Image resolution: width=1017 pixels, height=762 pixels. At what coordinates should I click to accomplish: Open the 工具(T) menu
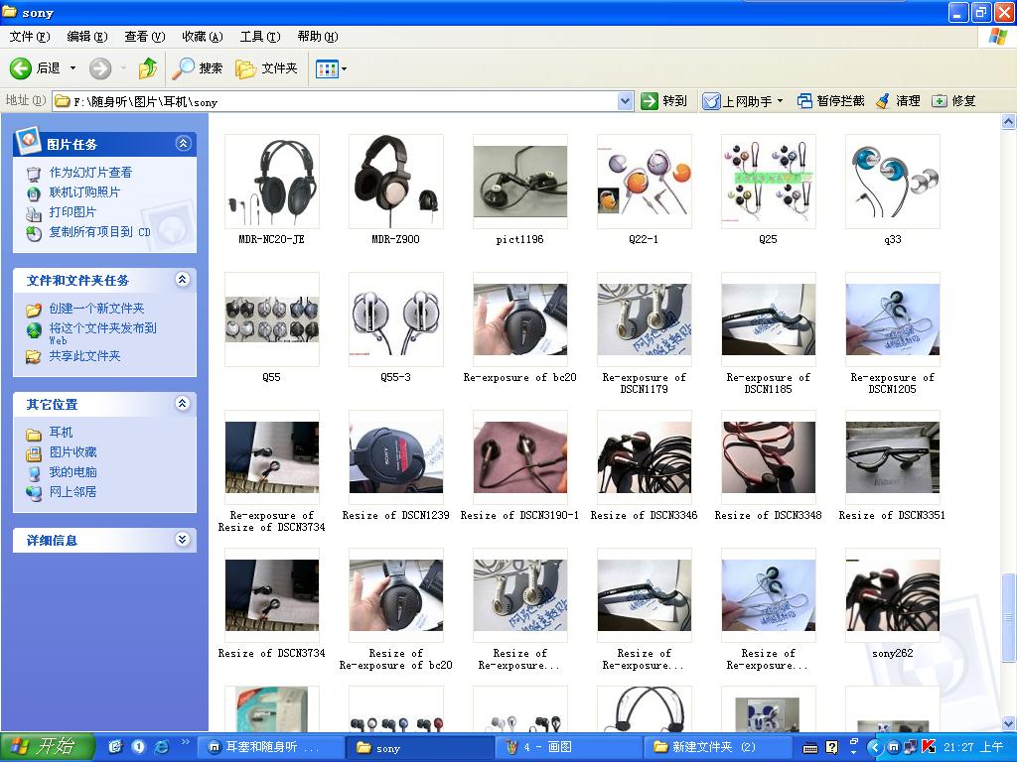[x=260, y=37]
